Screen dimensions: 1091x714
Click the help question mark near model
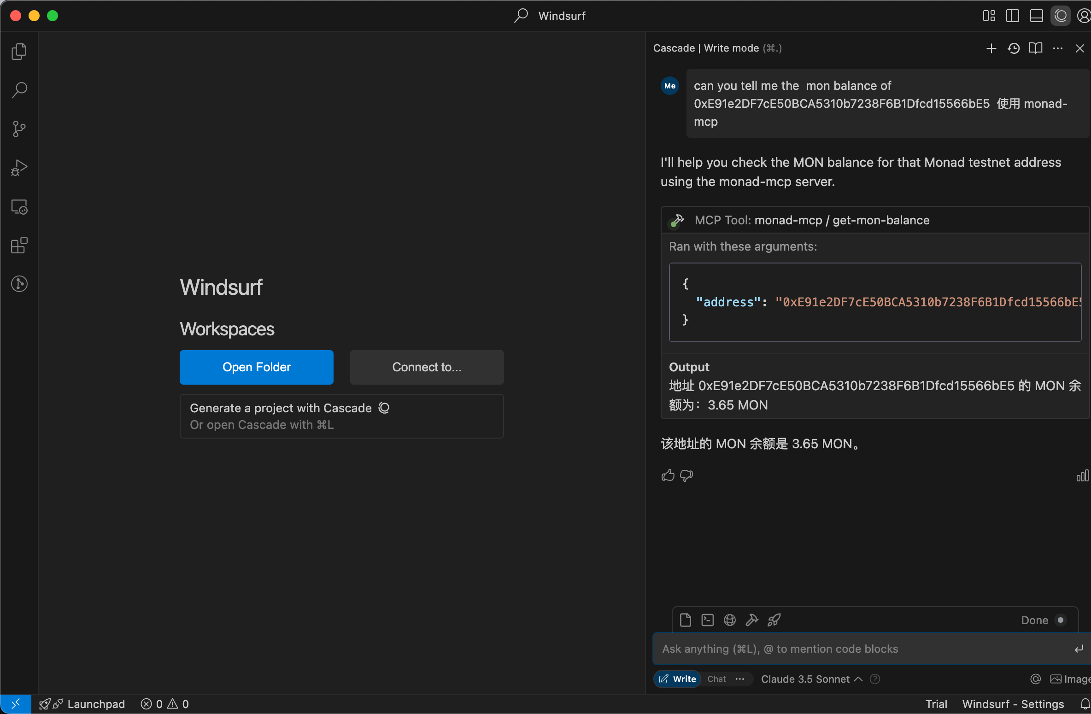(x=875, y=679)
